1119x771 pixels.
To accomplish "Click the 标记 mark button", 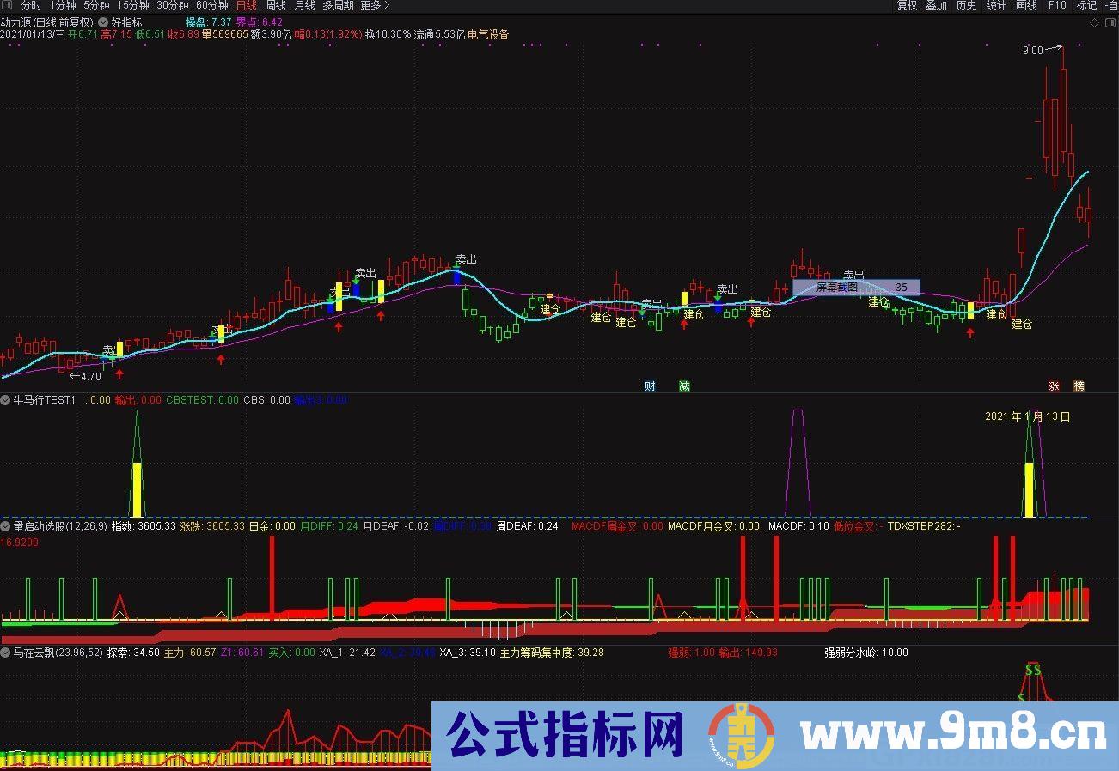I will coord(1086,5).
